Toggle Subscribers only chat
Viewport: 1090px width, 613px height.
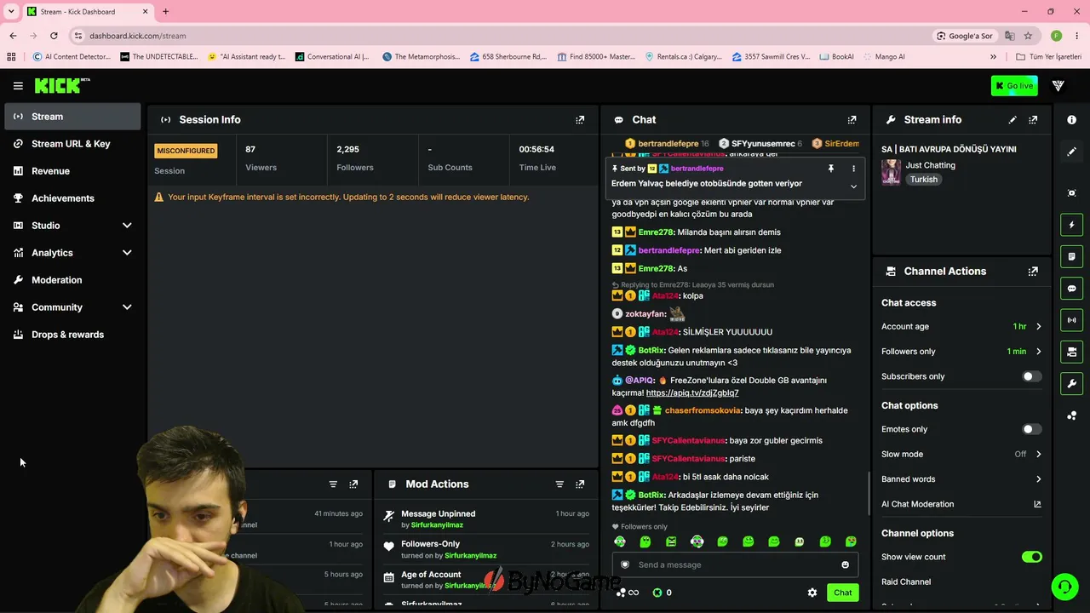pos(1031,376)
